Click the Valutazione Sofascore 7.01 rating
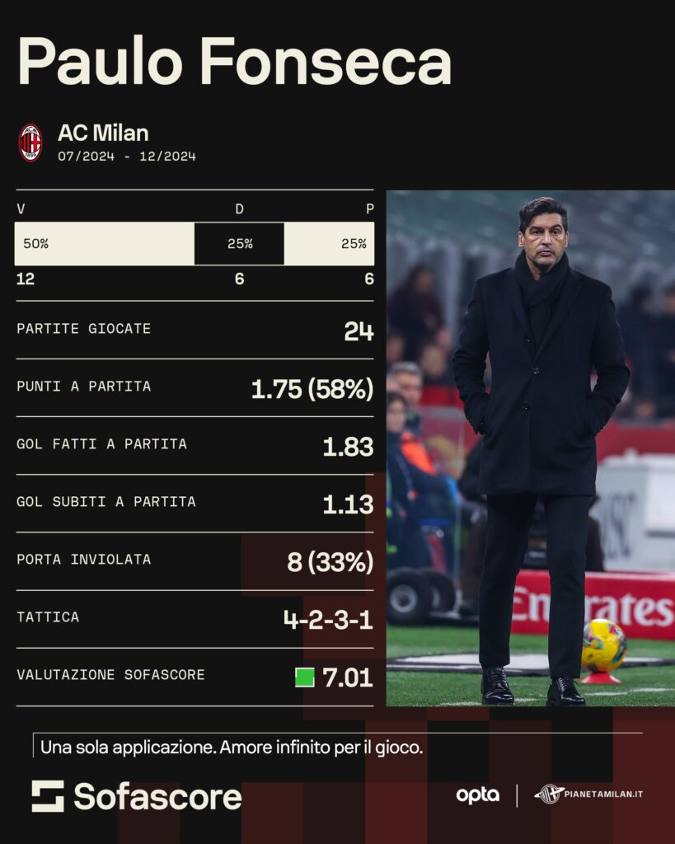This screenshot has height=844, width=675. click(348, 678)
